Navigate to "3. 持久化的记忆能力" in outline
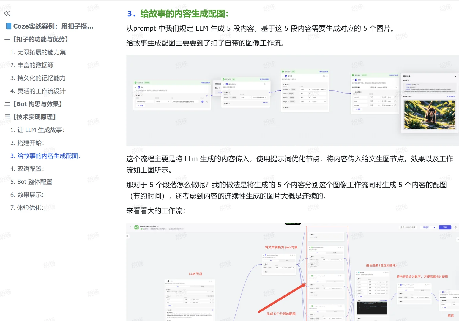 [x=38, y=78]
